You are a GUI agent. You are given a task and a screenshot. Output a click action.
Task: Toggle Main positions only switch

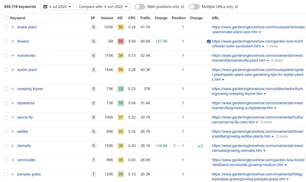140,7
